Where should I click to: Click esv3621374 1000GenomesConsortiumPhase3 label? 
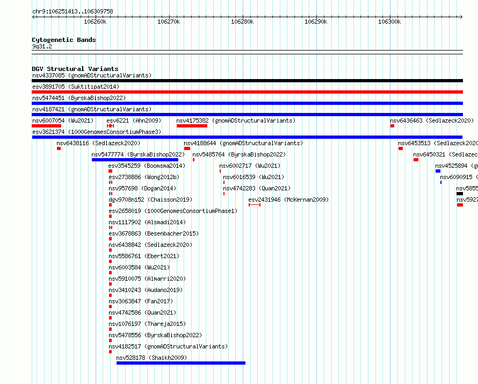point(97,132)
